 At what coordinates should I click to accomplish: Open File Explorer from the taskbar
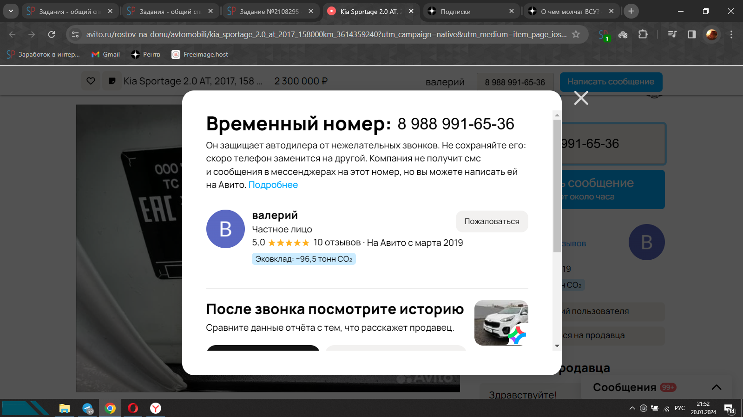(x=64, y=408)
